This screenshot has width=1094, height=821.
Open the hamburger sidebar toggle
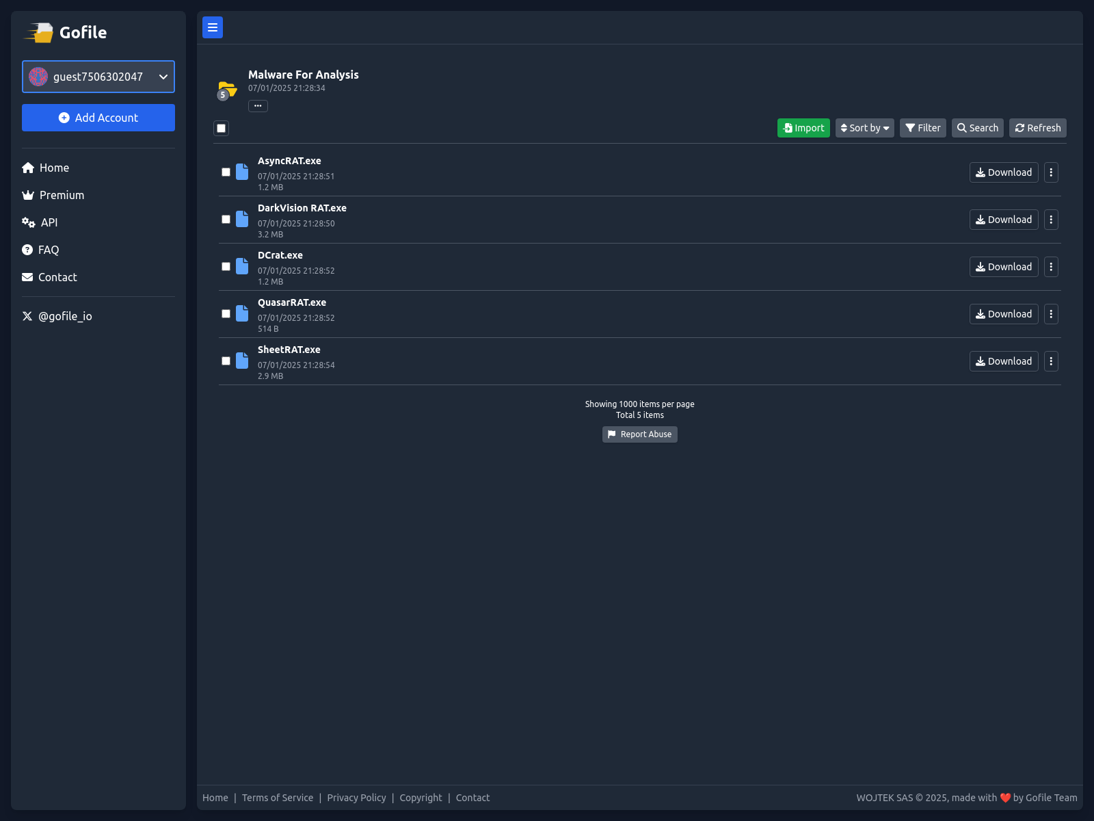point(213,27)
